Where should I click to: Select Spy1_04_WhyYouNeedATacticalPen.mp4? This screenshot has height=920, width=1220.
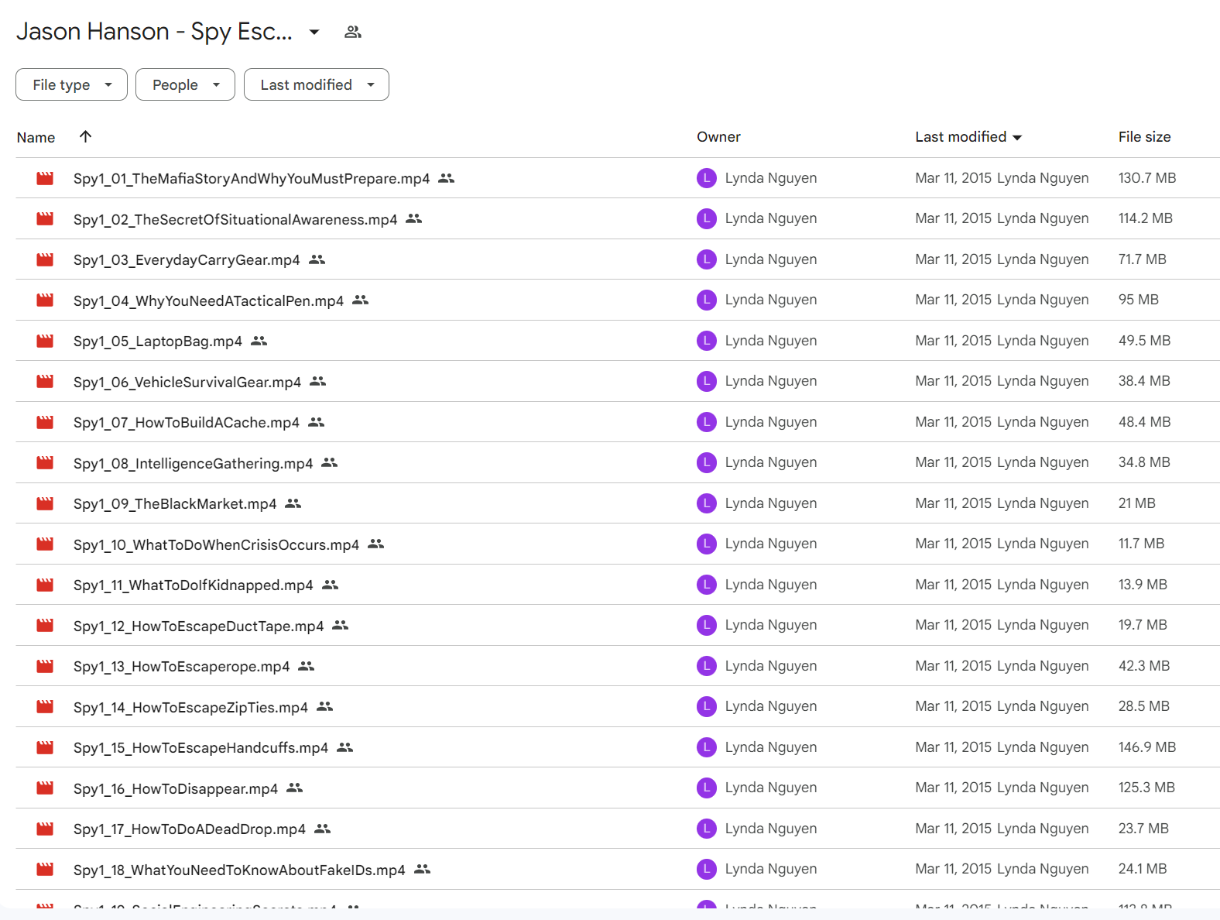click(208, 301)
